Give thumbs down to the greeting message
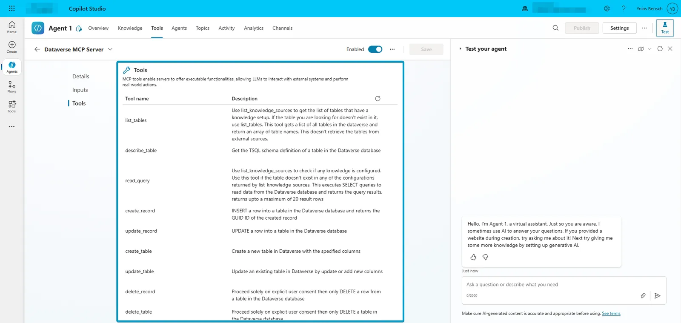The width and height of the screenshot is (681, 323). [485, 257]
